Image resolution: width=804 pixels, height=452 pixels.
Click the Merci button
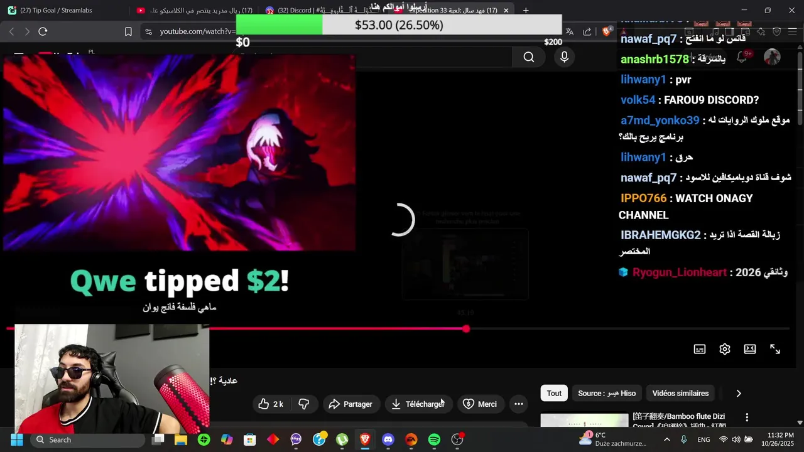click(x=480, y=404)
